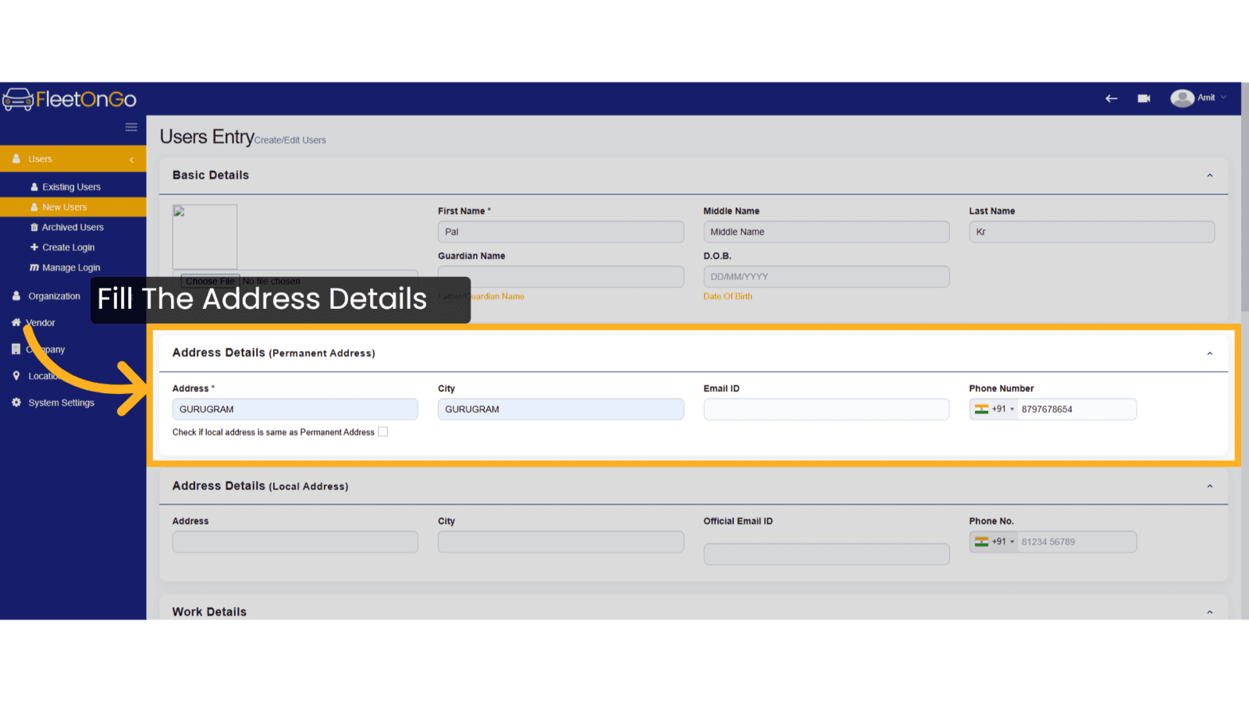1249x702 pixels.
Task: Click the System Settings gear icon
Action: [16, 402]
